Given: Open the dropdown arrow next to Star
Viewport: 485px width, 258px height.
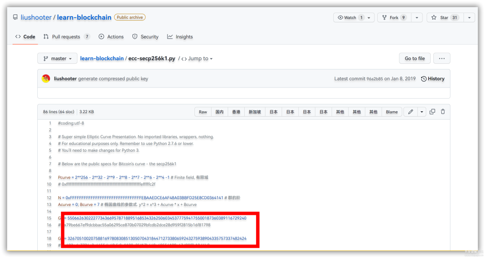Looking at the screenshot, I should (469, 17).
